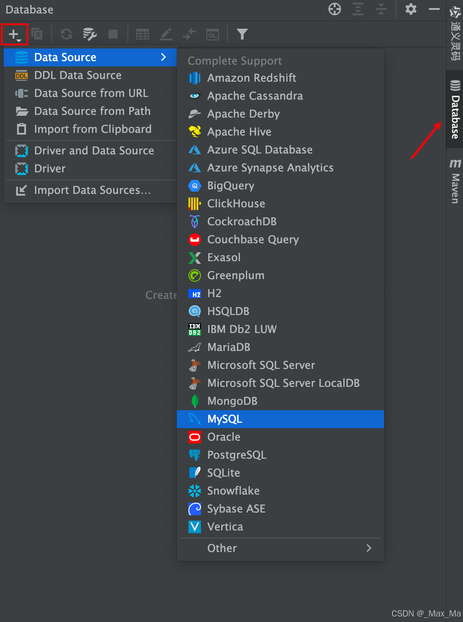Select Apache Hive data source
Viewport: 463px width, 622px height.
pos(280,132)
